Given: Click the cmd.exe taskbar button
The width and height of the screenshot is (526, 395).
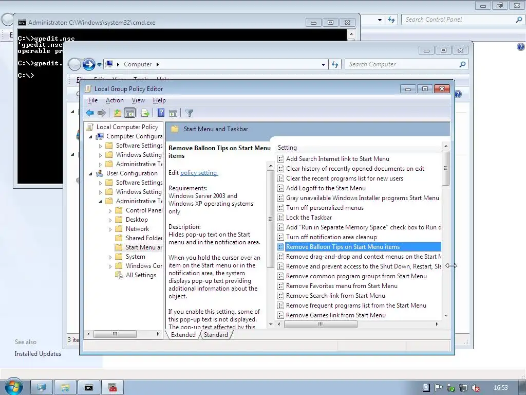Looking at the screenshot, I should [88, 388].
